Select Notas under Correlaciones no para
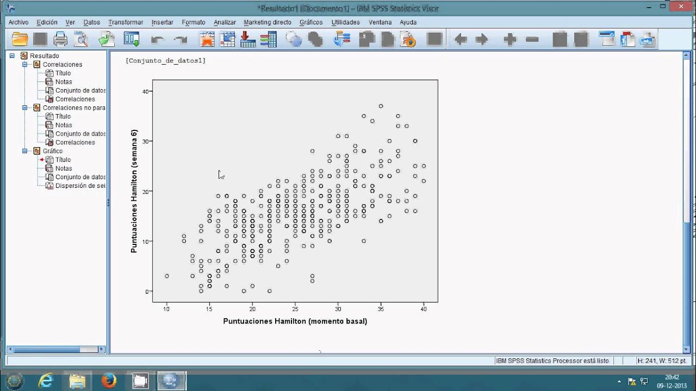696x391 pixels. [x=64, y=125]
